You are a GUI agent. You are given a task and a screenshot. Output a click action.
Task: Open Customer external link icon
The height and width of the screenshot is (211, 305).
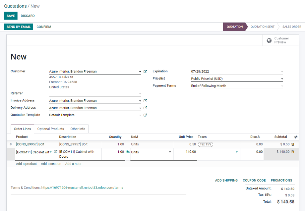[x=145, y=72]
